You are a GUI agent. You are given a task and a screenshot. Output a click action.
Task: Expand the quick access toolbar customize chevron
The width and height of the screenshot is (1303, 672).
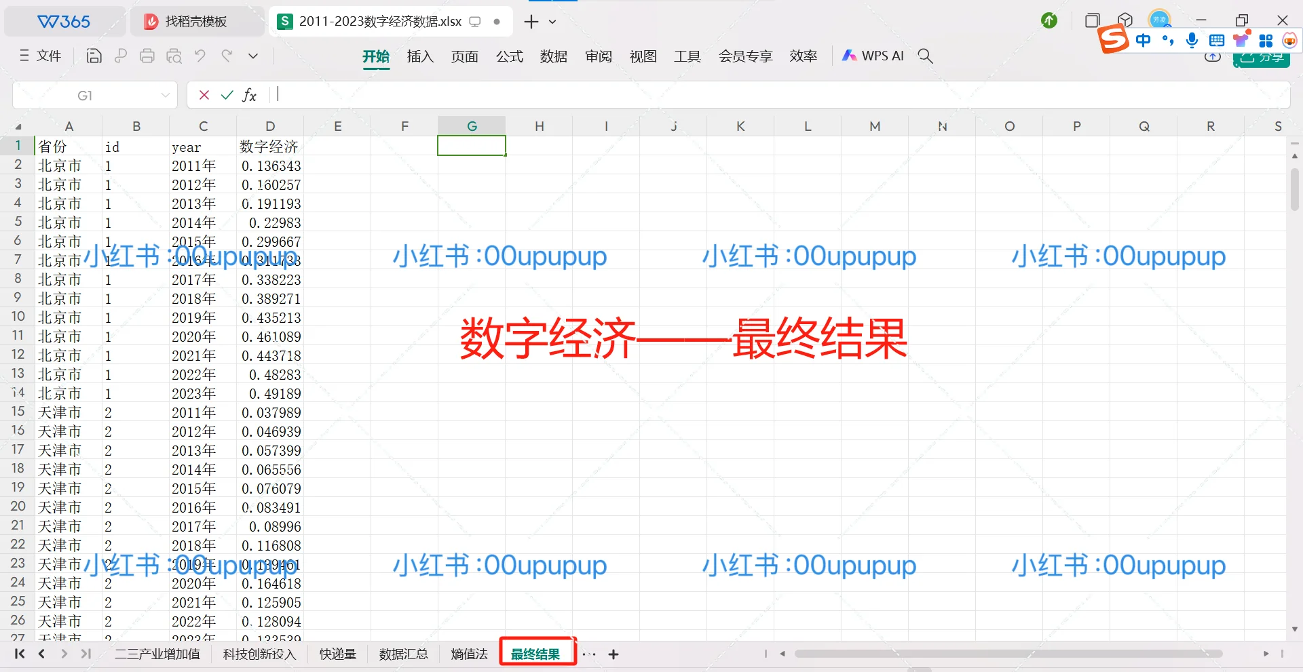pyautogui.click(x=252, y=56)
